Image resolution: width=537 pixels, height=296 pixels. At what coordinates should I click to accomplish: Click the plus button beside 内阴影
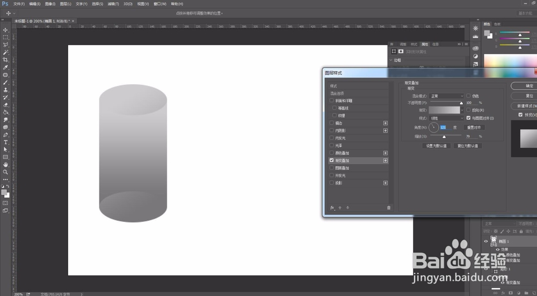click(385, 131)
